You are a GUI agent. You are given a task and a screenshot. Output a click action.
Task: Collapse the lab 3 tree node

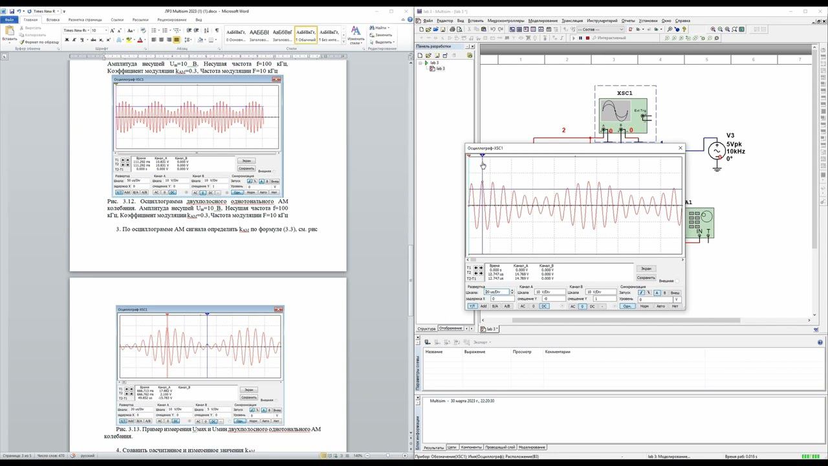[421, 63]
